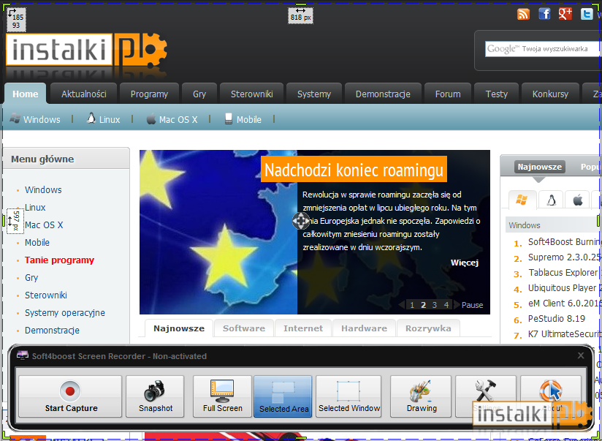Open the Google Plus icon
Image resolution: width=602 pixels, height=441 pixels.
click(x=565, y=14)
